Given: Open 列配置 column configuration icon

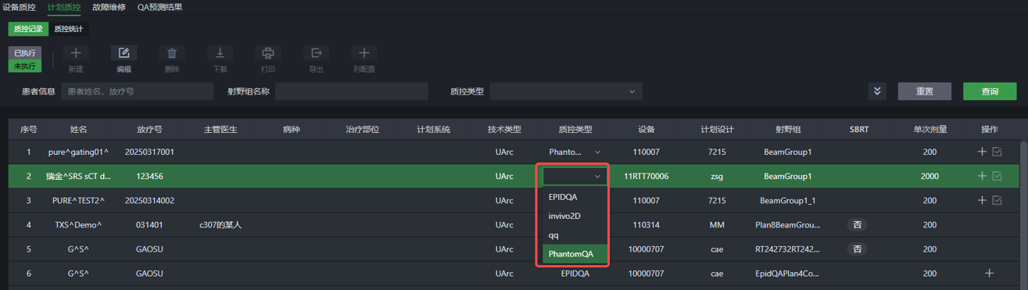Looking at the screenshot, I should pyautogui.click(x=364, y=53).
